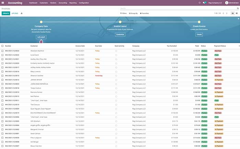Viewport: 240px width, 149px height.
Task: Go to next page arrow
Action: tap(227, 13)
